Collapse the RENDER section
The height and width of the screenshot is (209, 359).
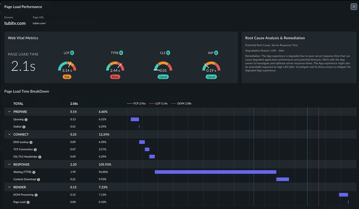coord(9,187)
